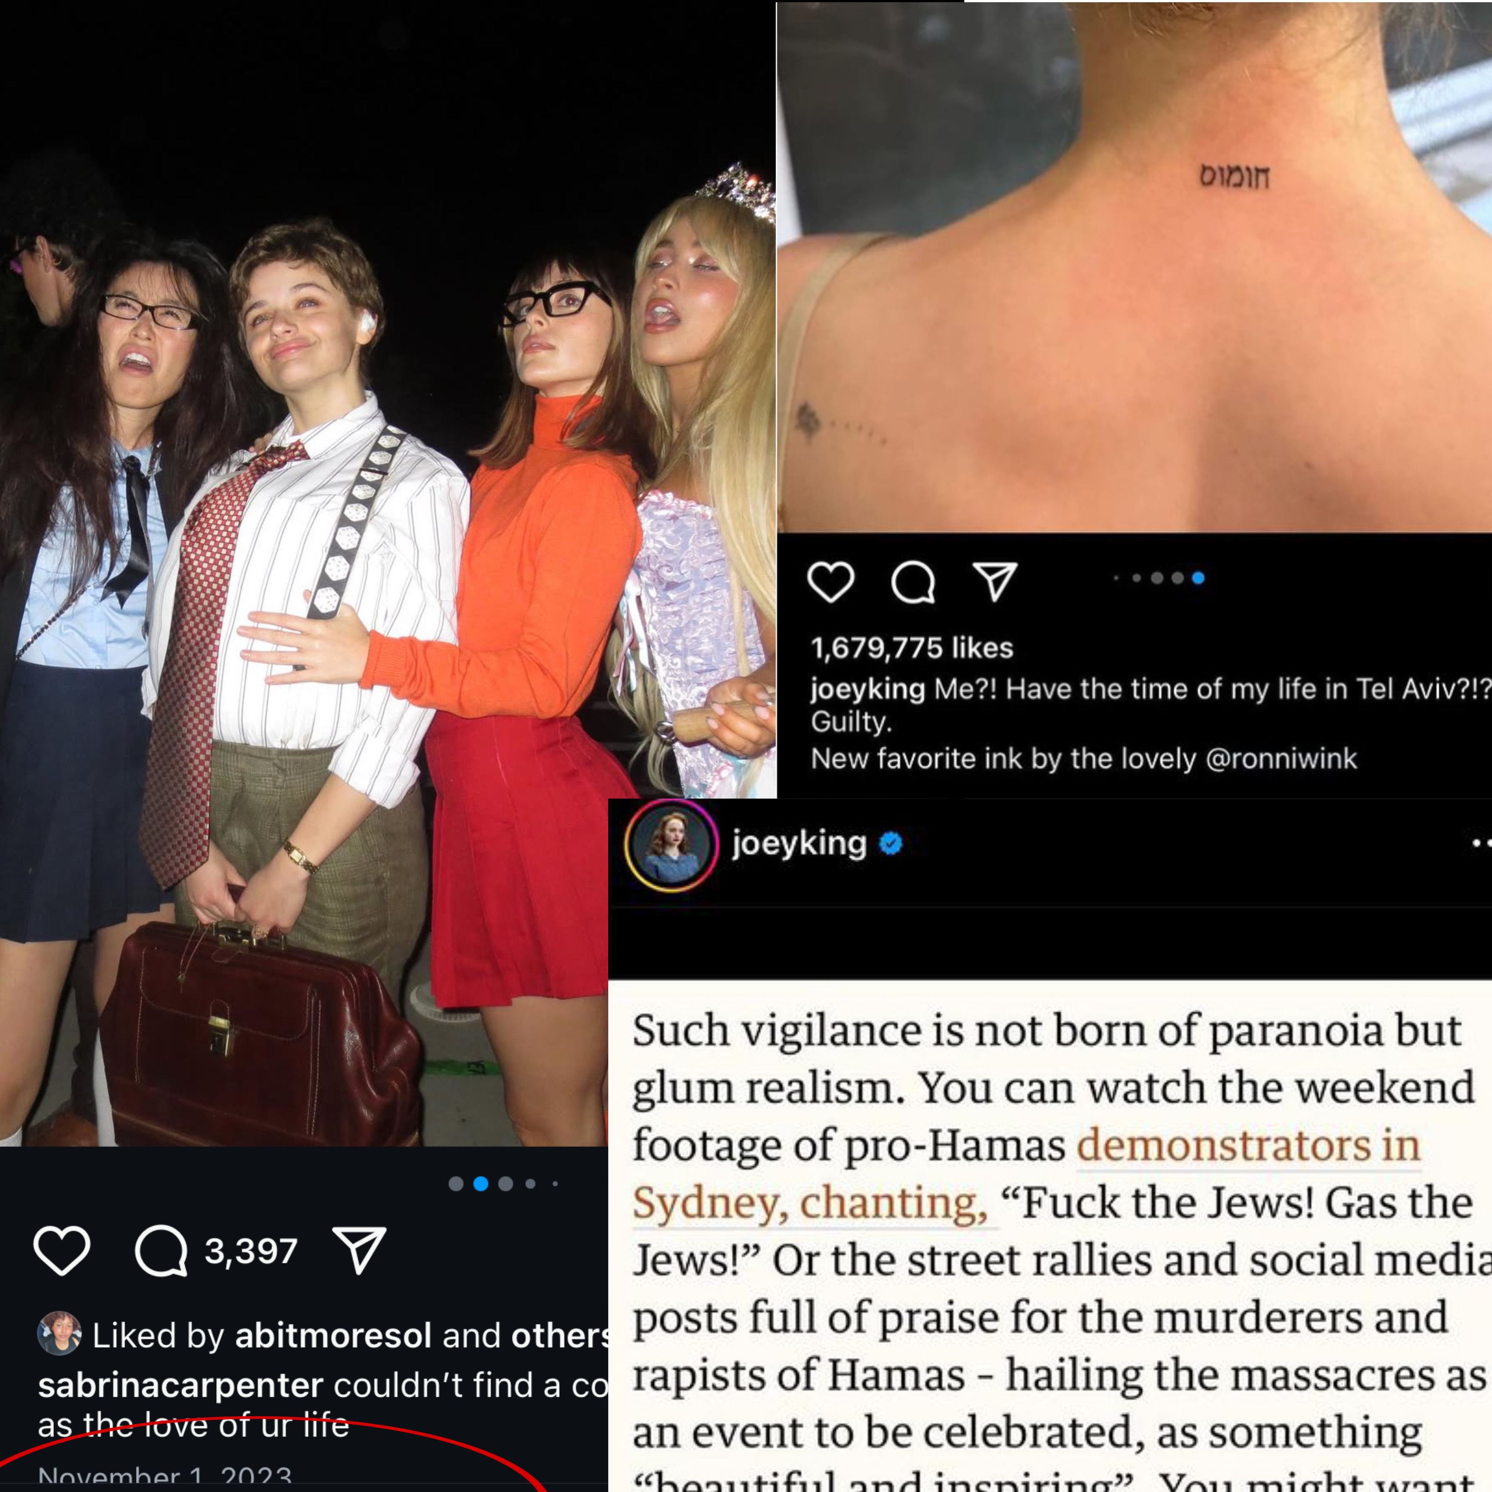This screenshot has height=1492, width=1492.
Task: Open the abitmoresol liker profile
Action: point(333,1335)
